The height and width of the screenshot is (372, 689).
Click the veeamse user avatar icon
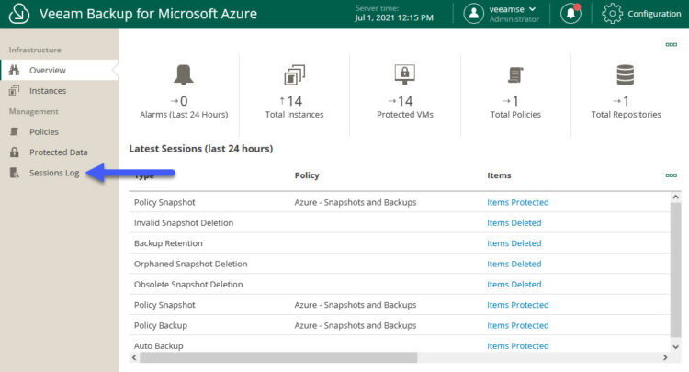coord(474,14)
